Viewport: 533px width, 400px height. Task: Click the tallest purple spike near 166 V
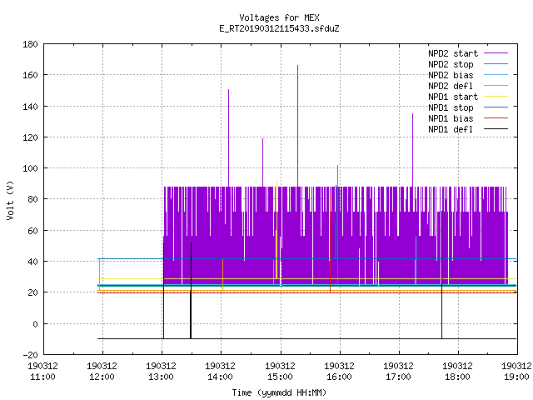pyautogui.click(x=298, y=126)
